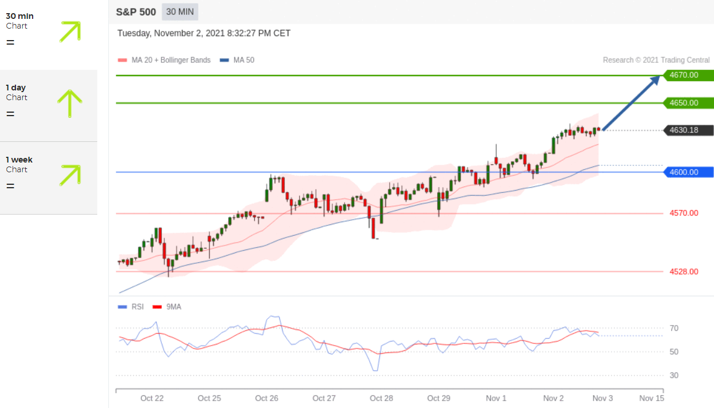Click the 1 week diagonal up-arrow icon
Image resolution: width=714 pixels, height=408 pixels.
click(x=70, y=175)
